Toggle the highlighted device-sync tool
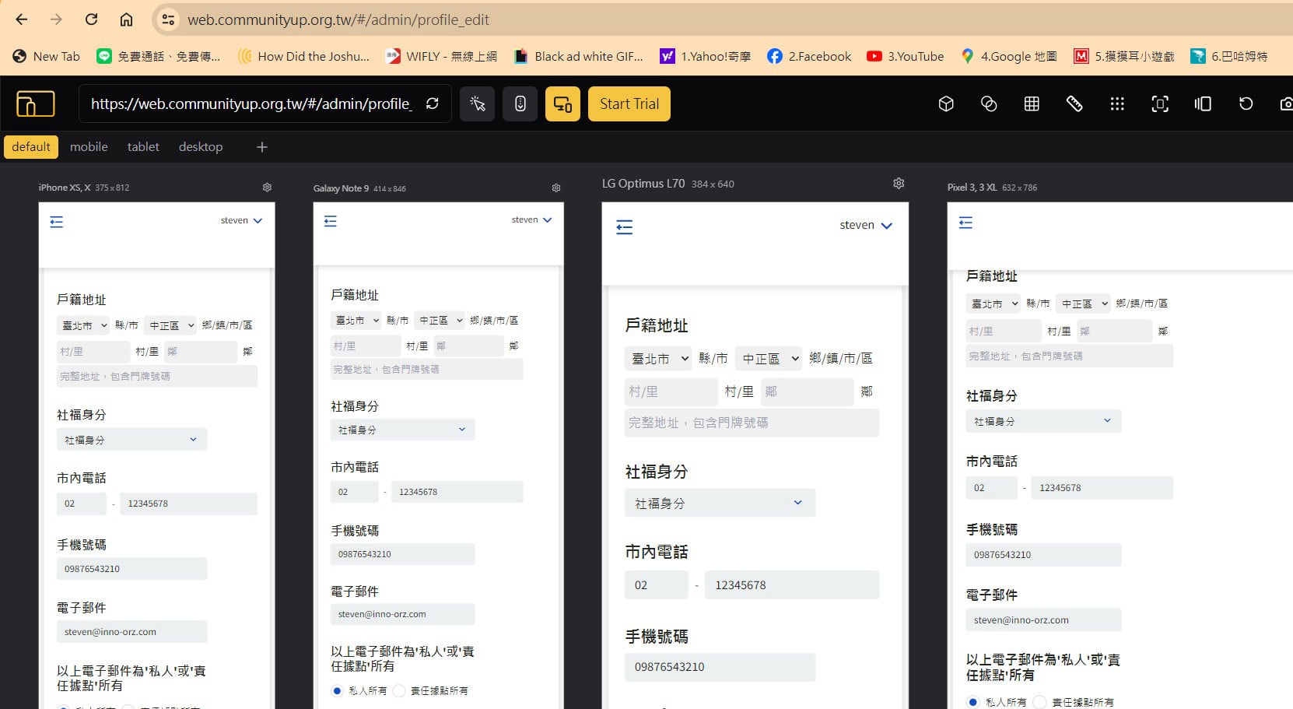The image size is (1293, 709). [562, 104]
